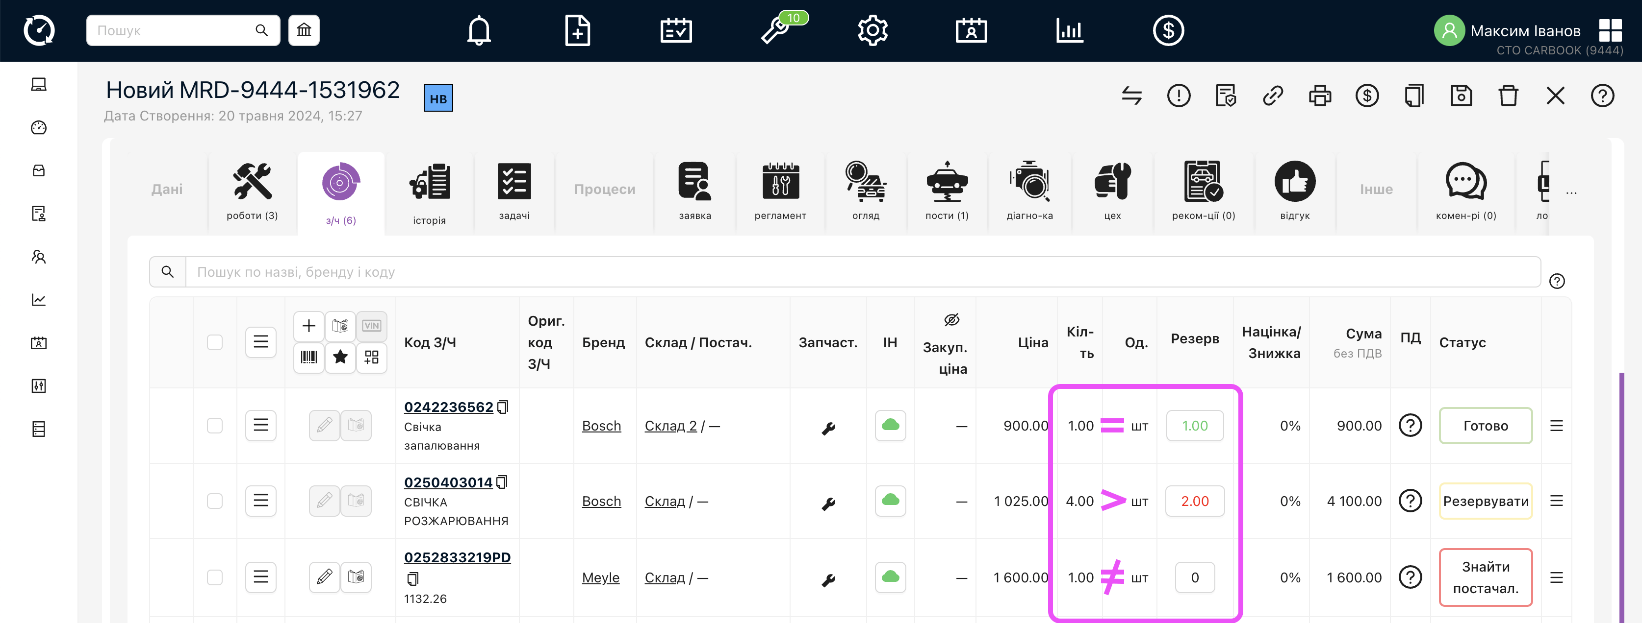Open notifications bell in top bar

(479, 30)
